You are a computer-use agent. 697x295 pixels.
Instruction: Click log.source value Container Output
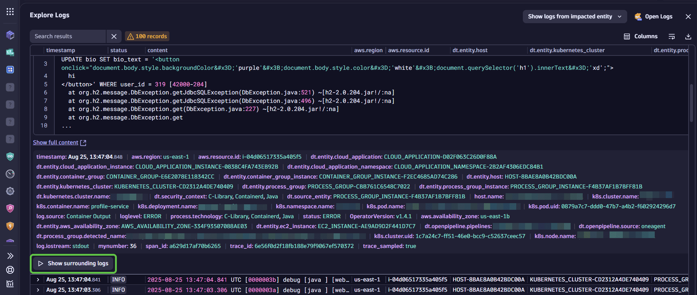pos(89,216)
